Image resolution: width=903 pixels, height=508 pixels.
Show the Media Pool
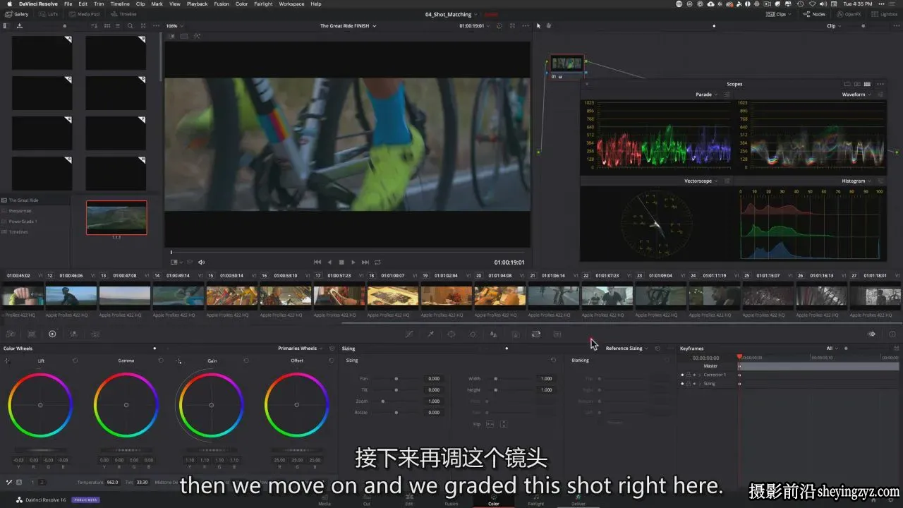point(85,14)
